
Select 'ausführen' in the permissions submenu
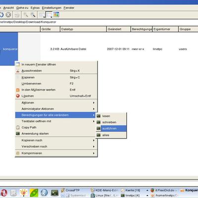coord(111,128)
